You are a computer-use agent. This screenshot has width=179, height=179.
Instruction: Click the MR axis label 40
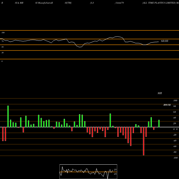(x=175, y=118)
